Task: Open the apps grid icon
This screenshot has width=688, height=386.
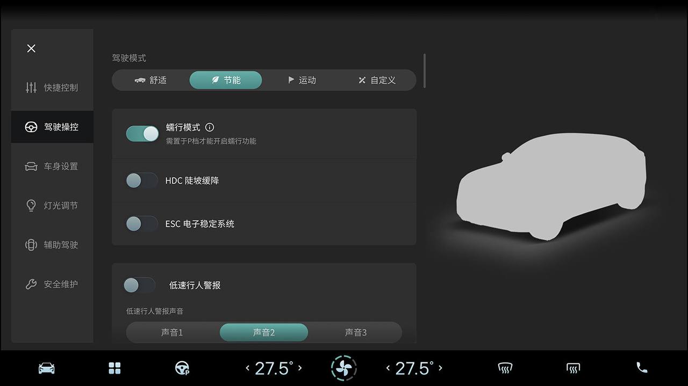Action: (114, 368)
